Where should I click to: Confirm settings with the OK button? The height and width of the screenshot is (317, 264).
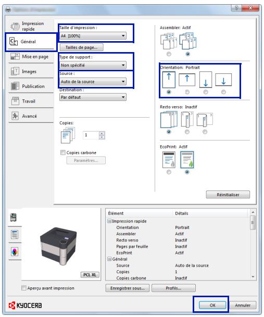[212, 305]
